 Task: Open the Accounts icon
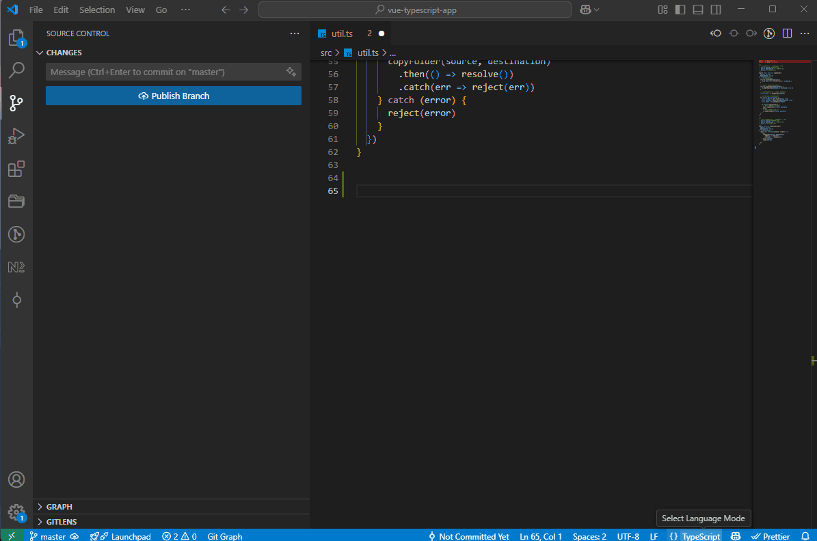coord(16,480)
